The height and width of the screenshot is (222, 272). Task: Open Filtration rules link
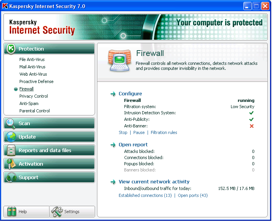(164, 132)
